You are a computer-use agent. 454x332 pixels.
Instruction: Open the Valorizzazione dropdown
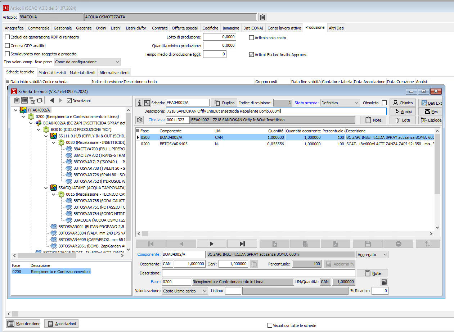(185, 291)
